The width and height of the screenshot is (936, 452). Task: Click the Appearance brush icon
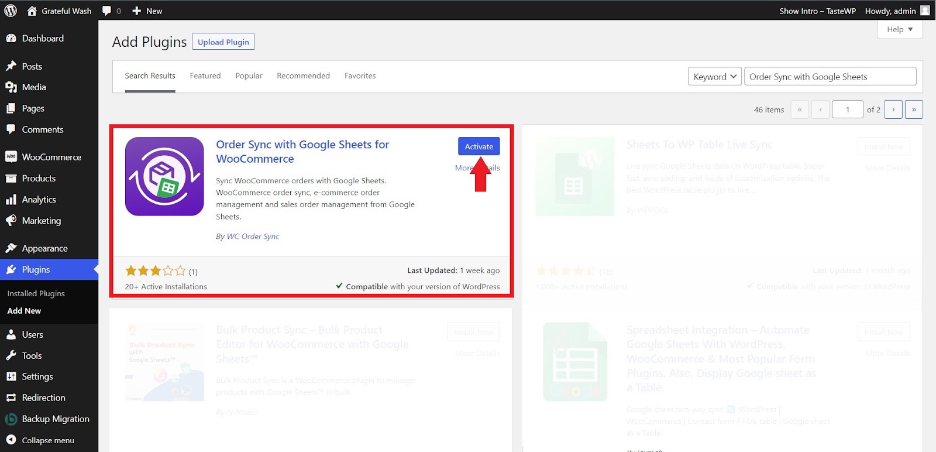(11, 248)
